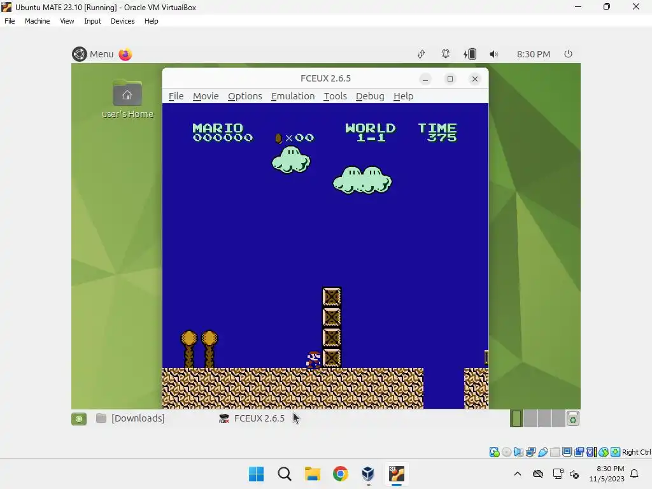652x489 pixels.
Task: Click the show desktop button in bottom panel
Action: (79, 418)
